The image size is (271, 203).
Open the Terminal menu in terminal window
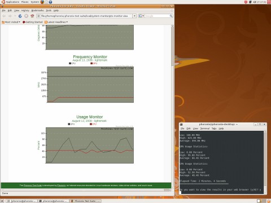[x=205, y=129]
